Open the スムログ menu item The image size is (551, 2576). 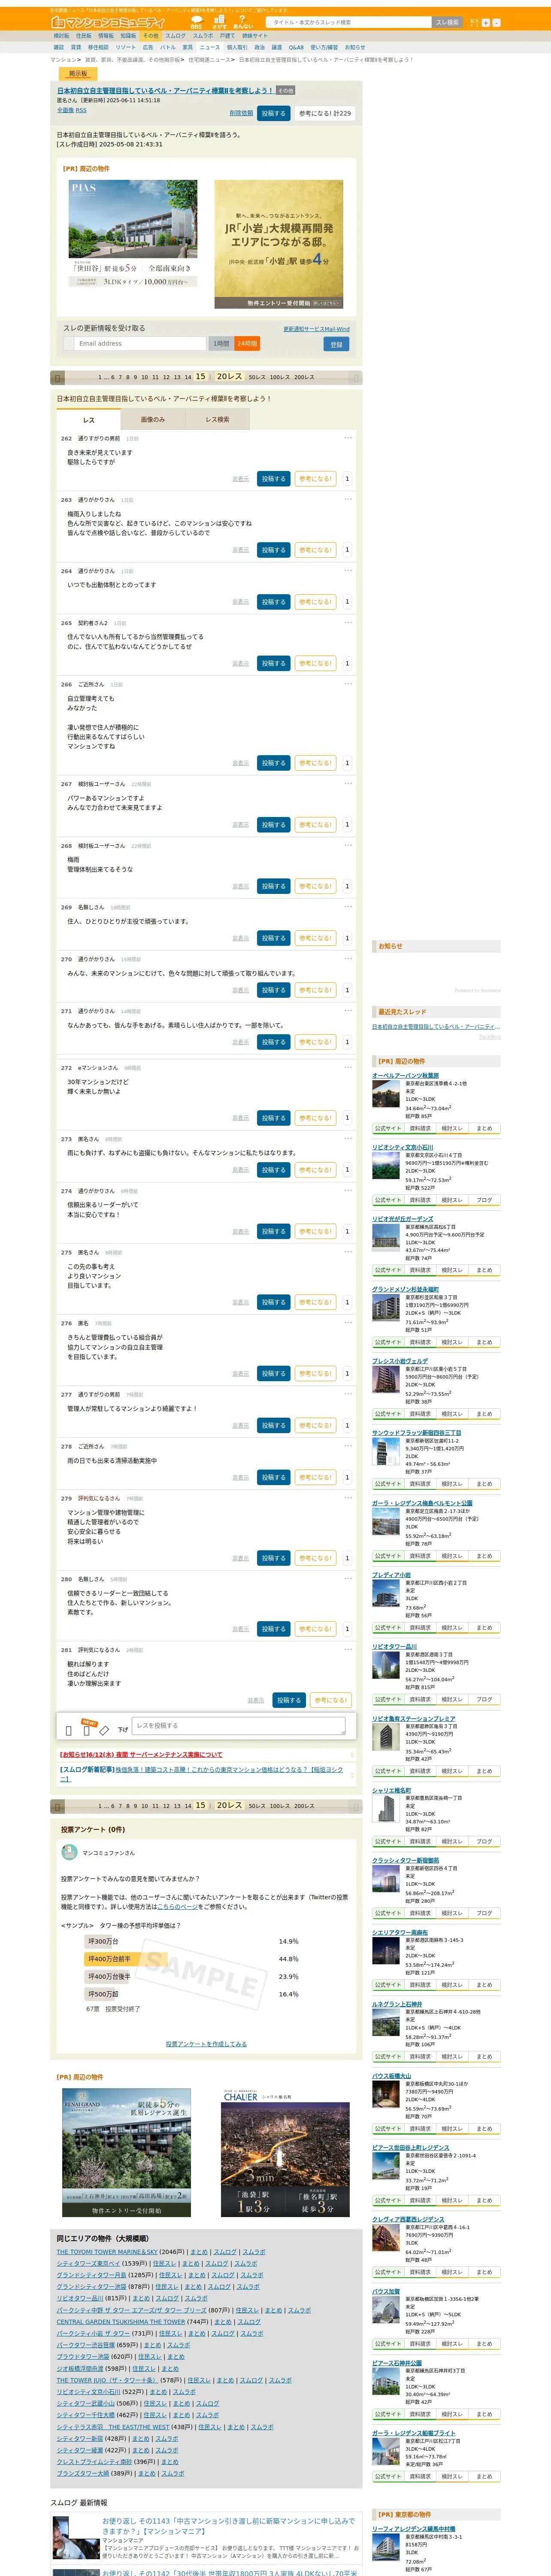point(175,36)
